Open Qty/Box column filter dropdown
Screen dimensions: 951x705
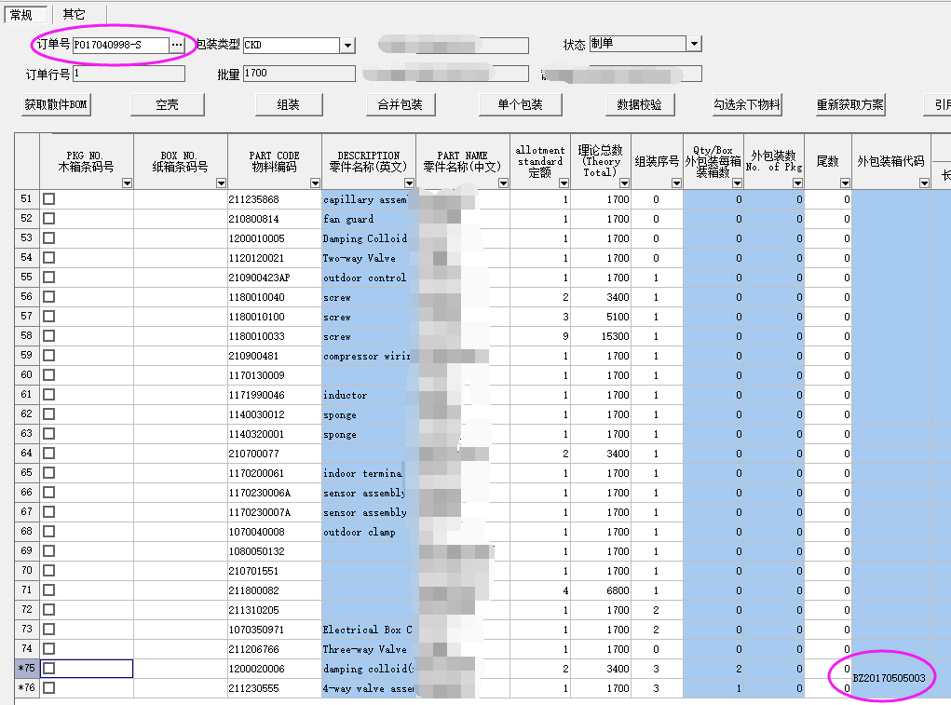tap(737, 183)
